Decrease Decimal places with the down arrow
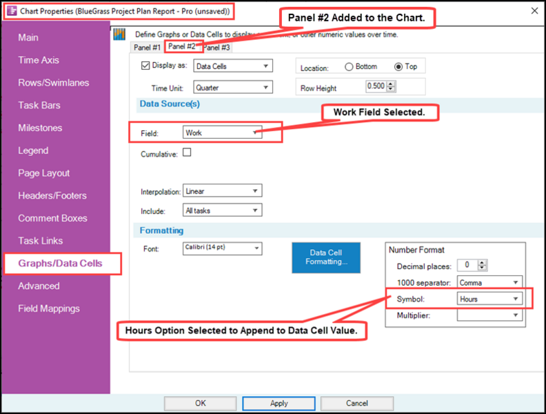 pos(483,268)
